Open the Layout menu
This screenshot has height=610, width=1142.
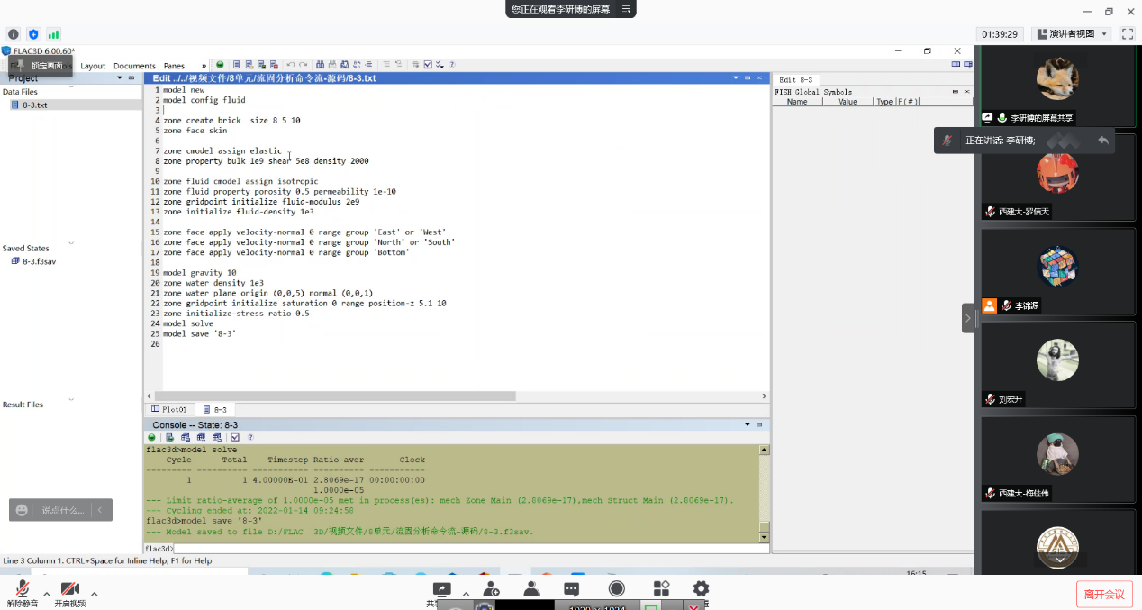(x=93, y=66)
